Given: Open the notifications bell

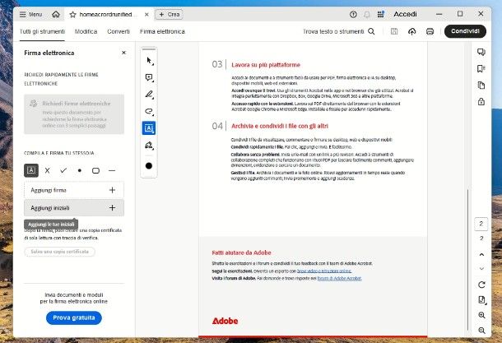Looking at the screenshot, I should (x=367, y=14).
